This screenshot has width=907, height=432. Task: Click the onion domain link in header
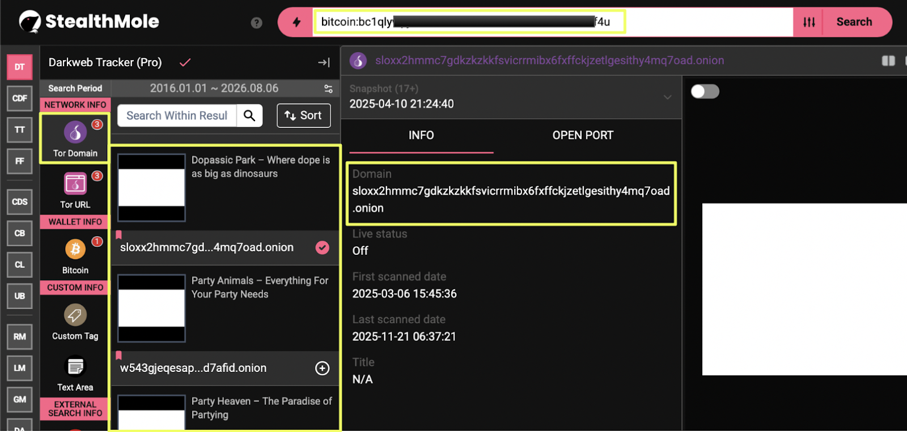549,61
